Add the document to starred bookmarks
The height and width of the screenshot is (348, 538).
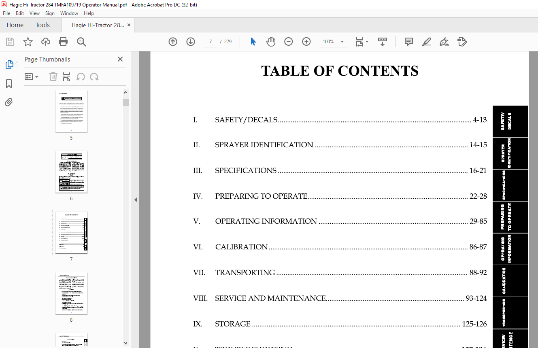(28, 42)
